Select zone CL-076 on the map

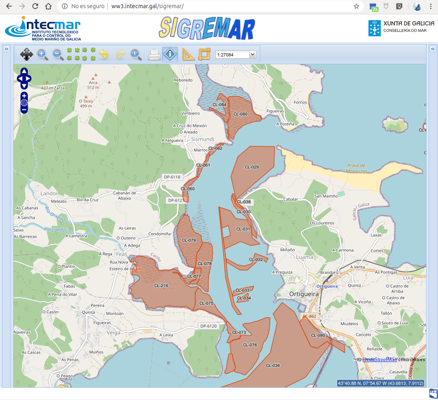[x=250, y=345]
